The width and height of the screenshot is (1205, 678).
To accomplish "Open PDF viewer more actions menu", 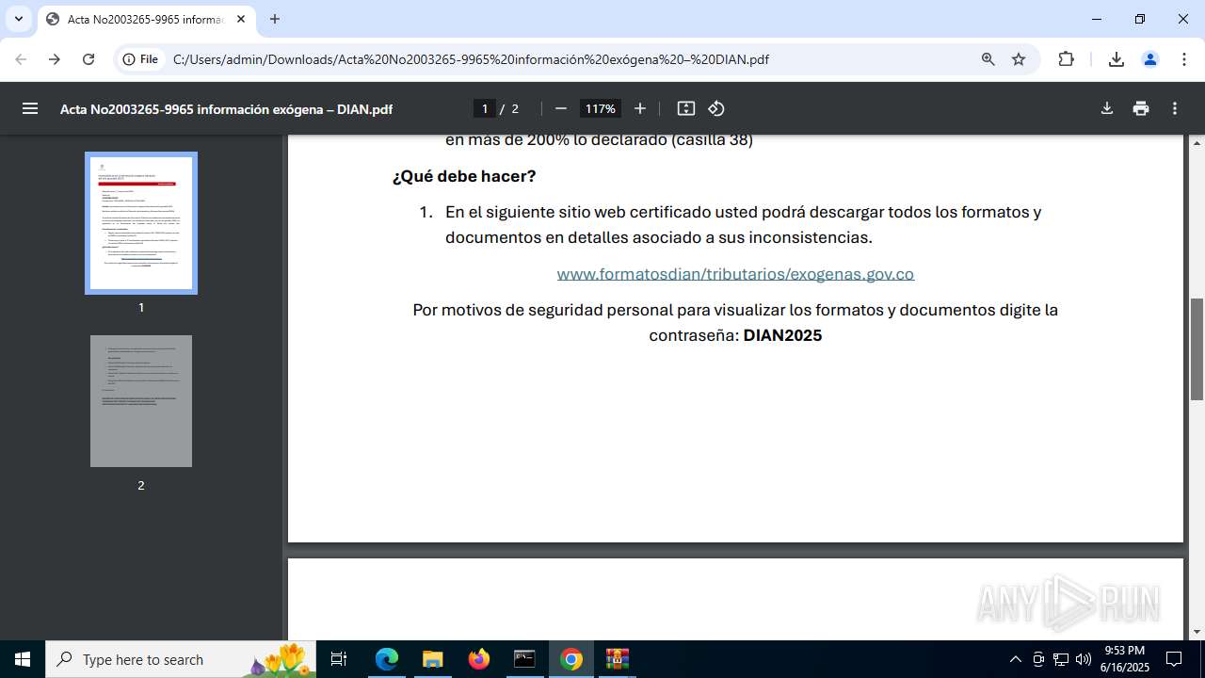I will click(x=1175, y=108).
